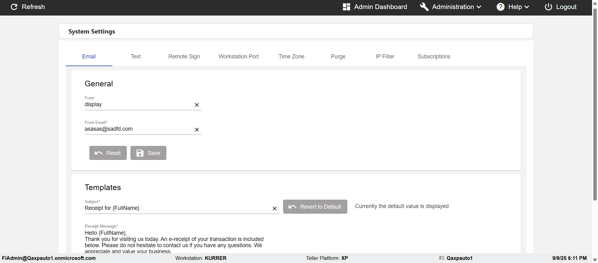The width and height of the screenshot is (598, 263).
Task: Click the Save button
Action: 148,153
